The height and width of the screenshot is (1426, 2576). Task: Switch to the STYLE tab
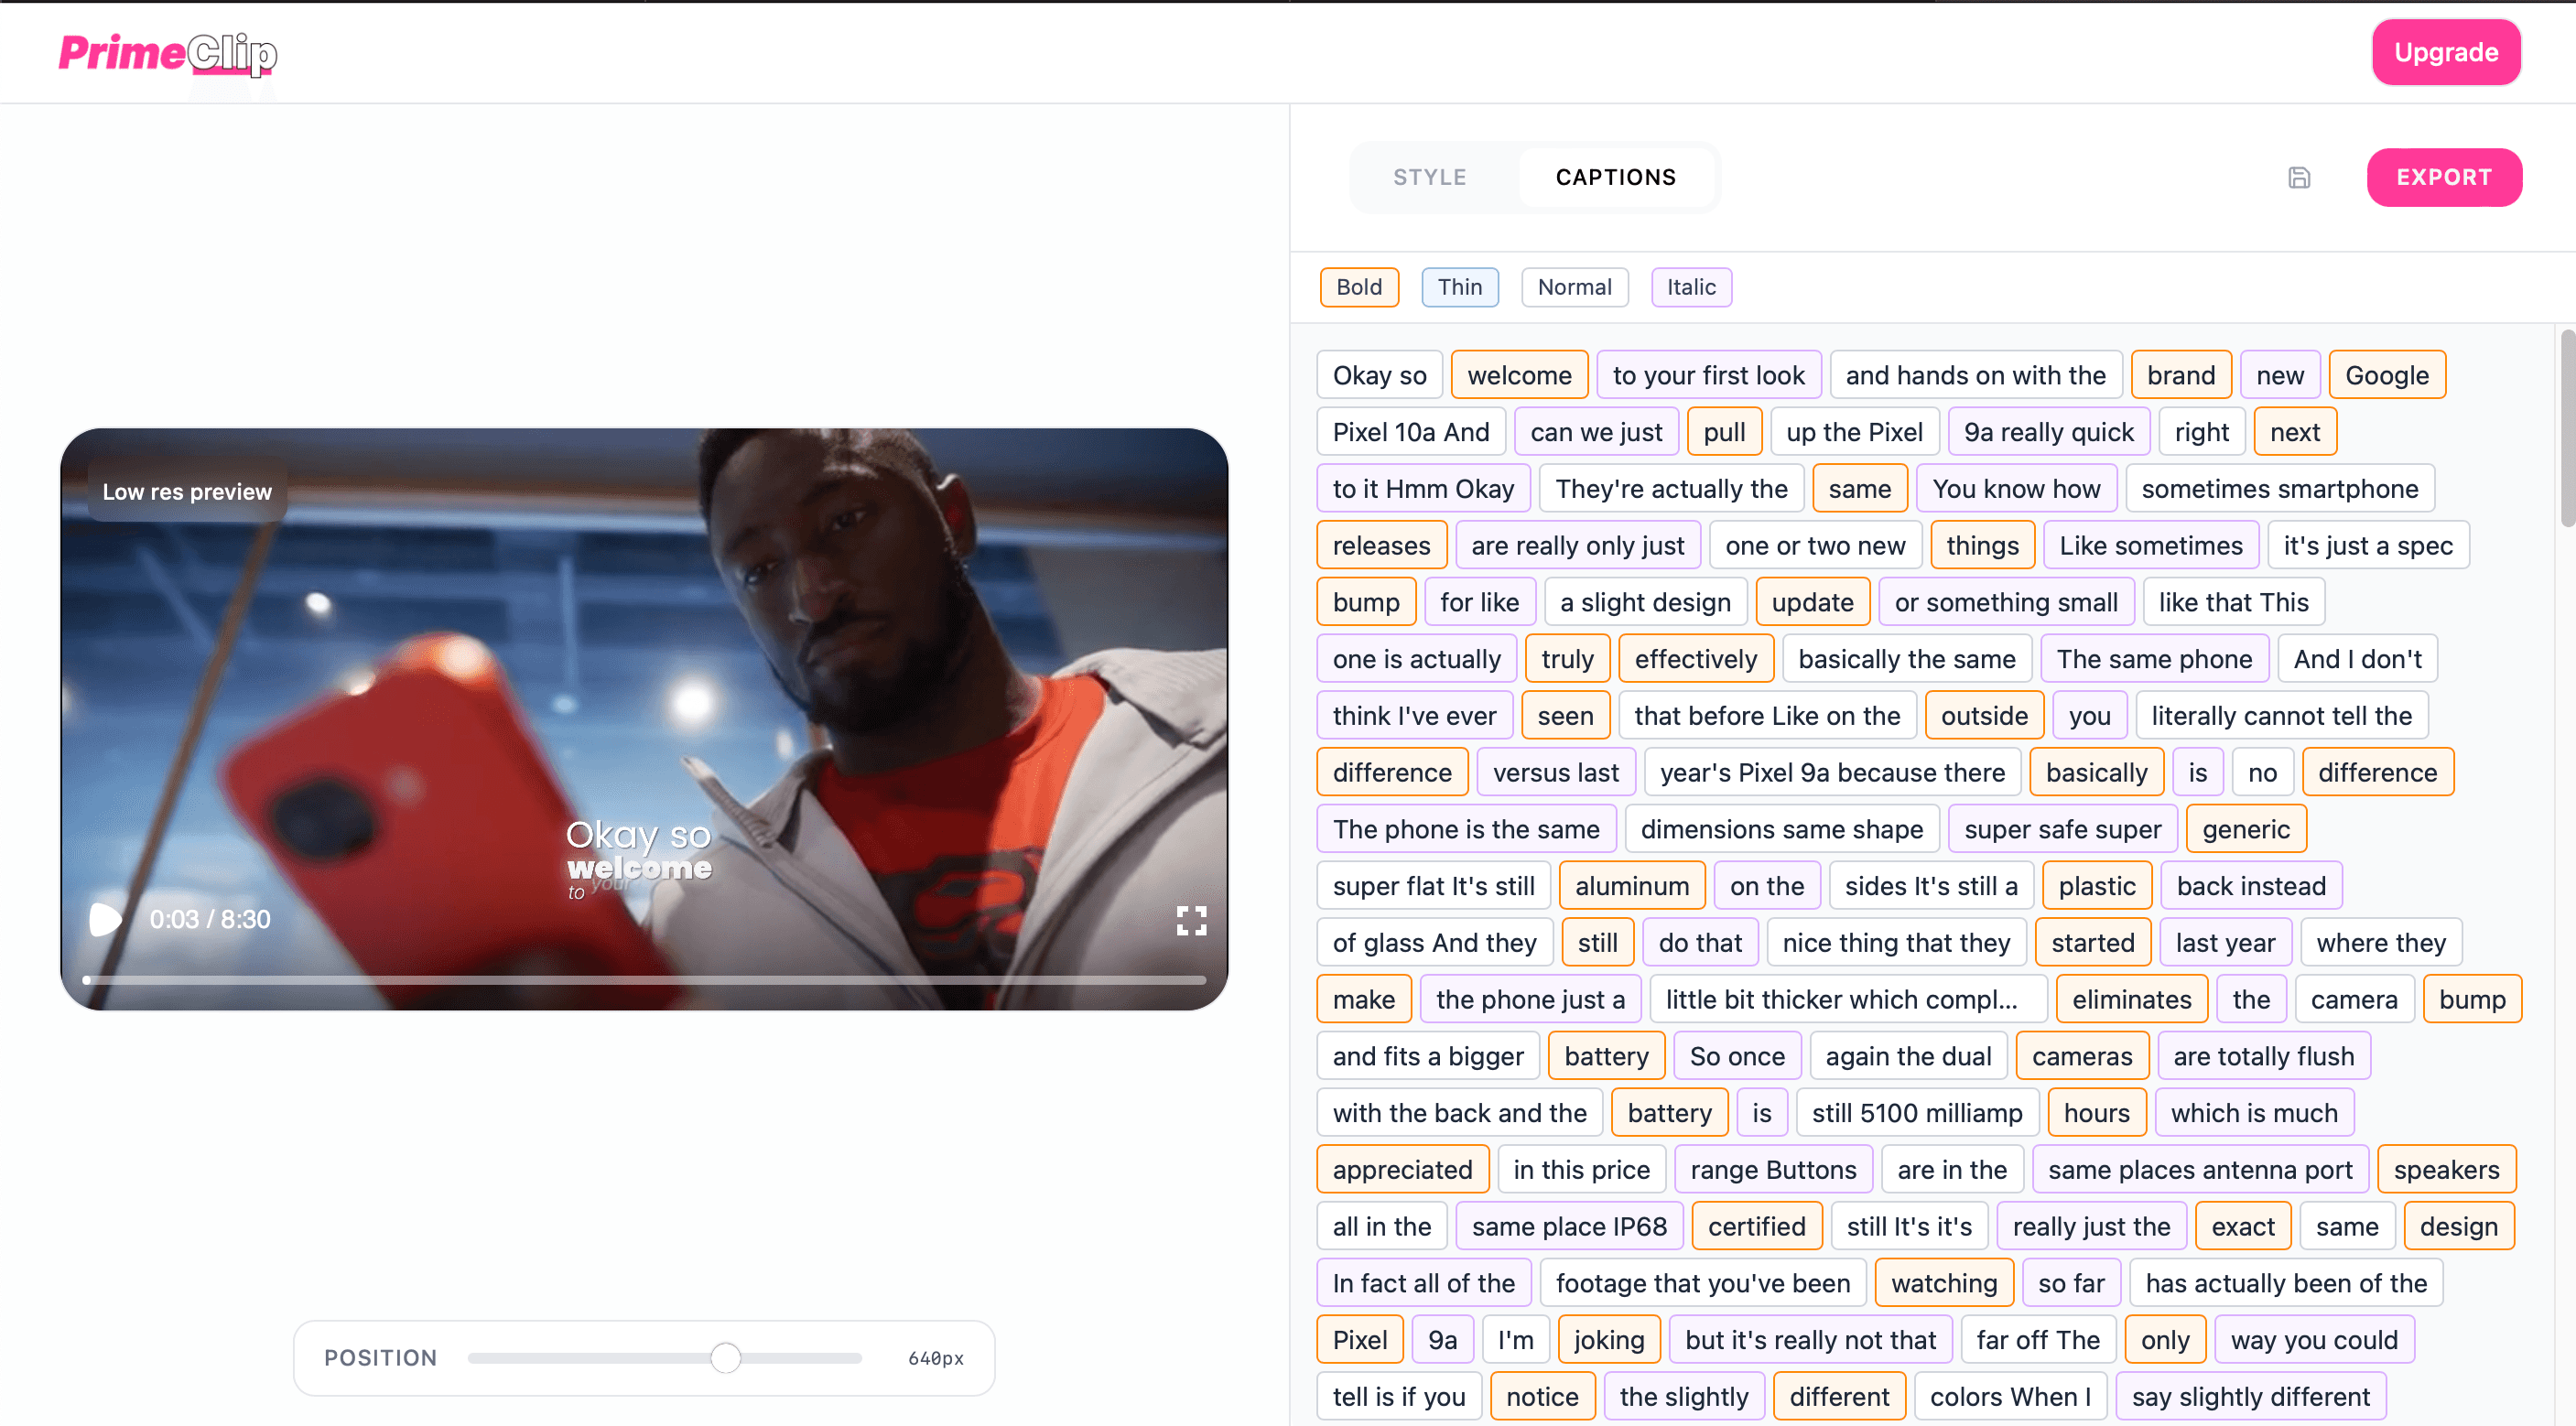1430,177
